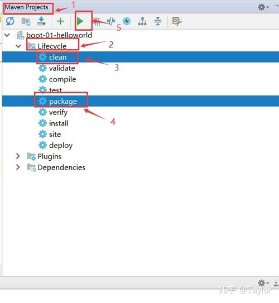This screenshot has height=303, width=279.
Task: Run the selected Maven build with green arrow
Action: [80, 21]
